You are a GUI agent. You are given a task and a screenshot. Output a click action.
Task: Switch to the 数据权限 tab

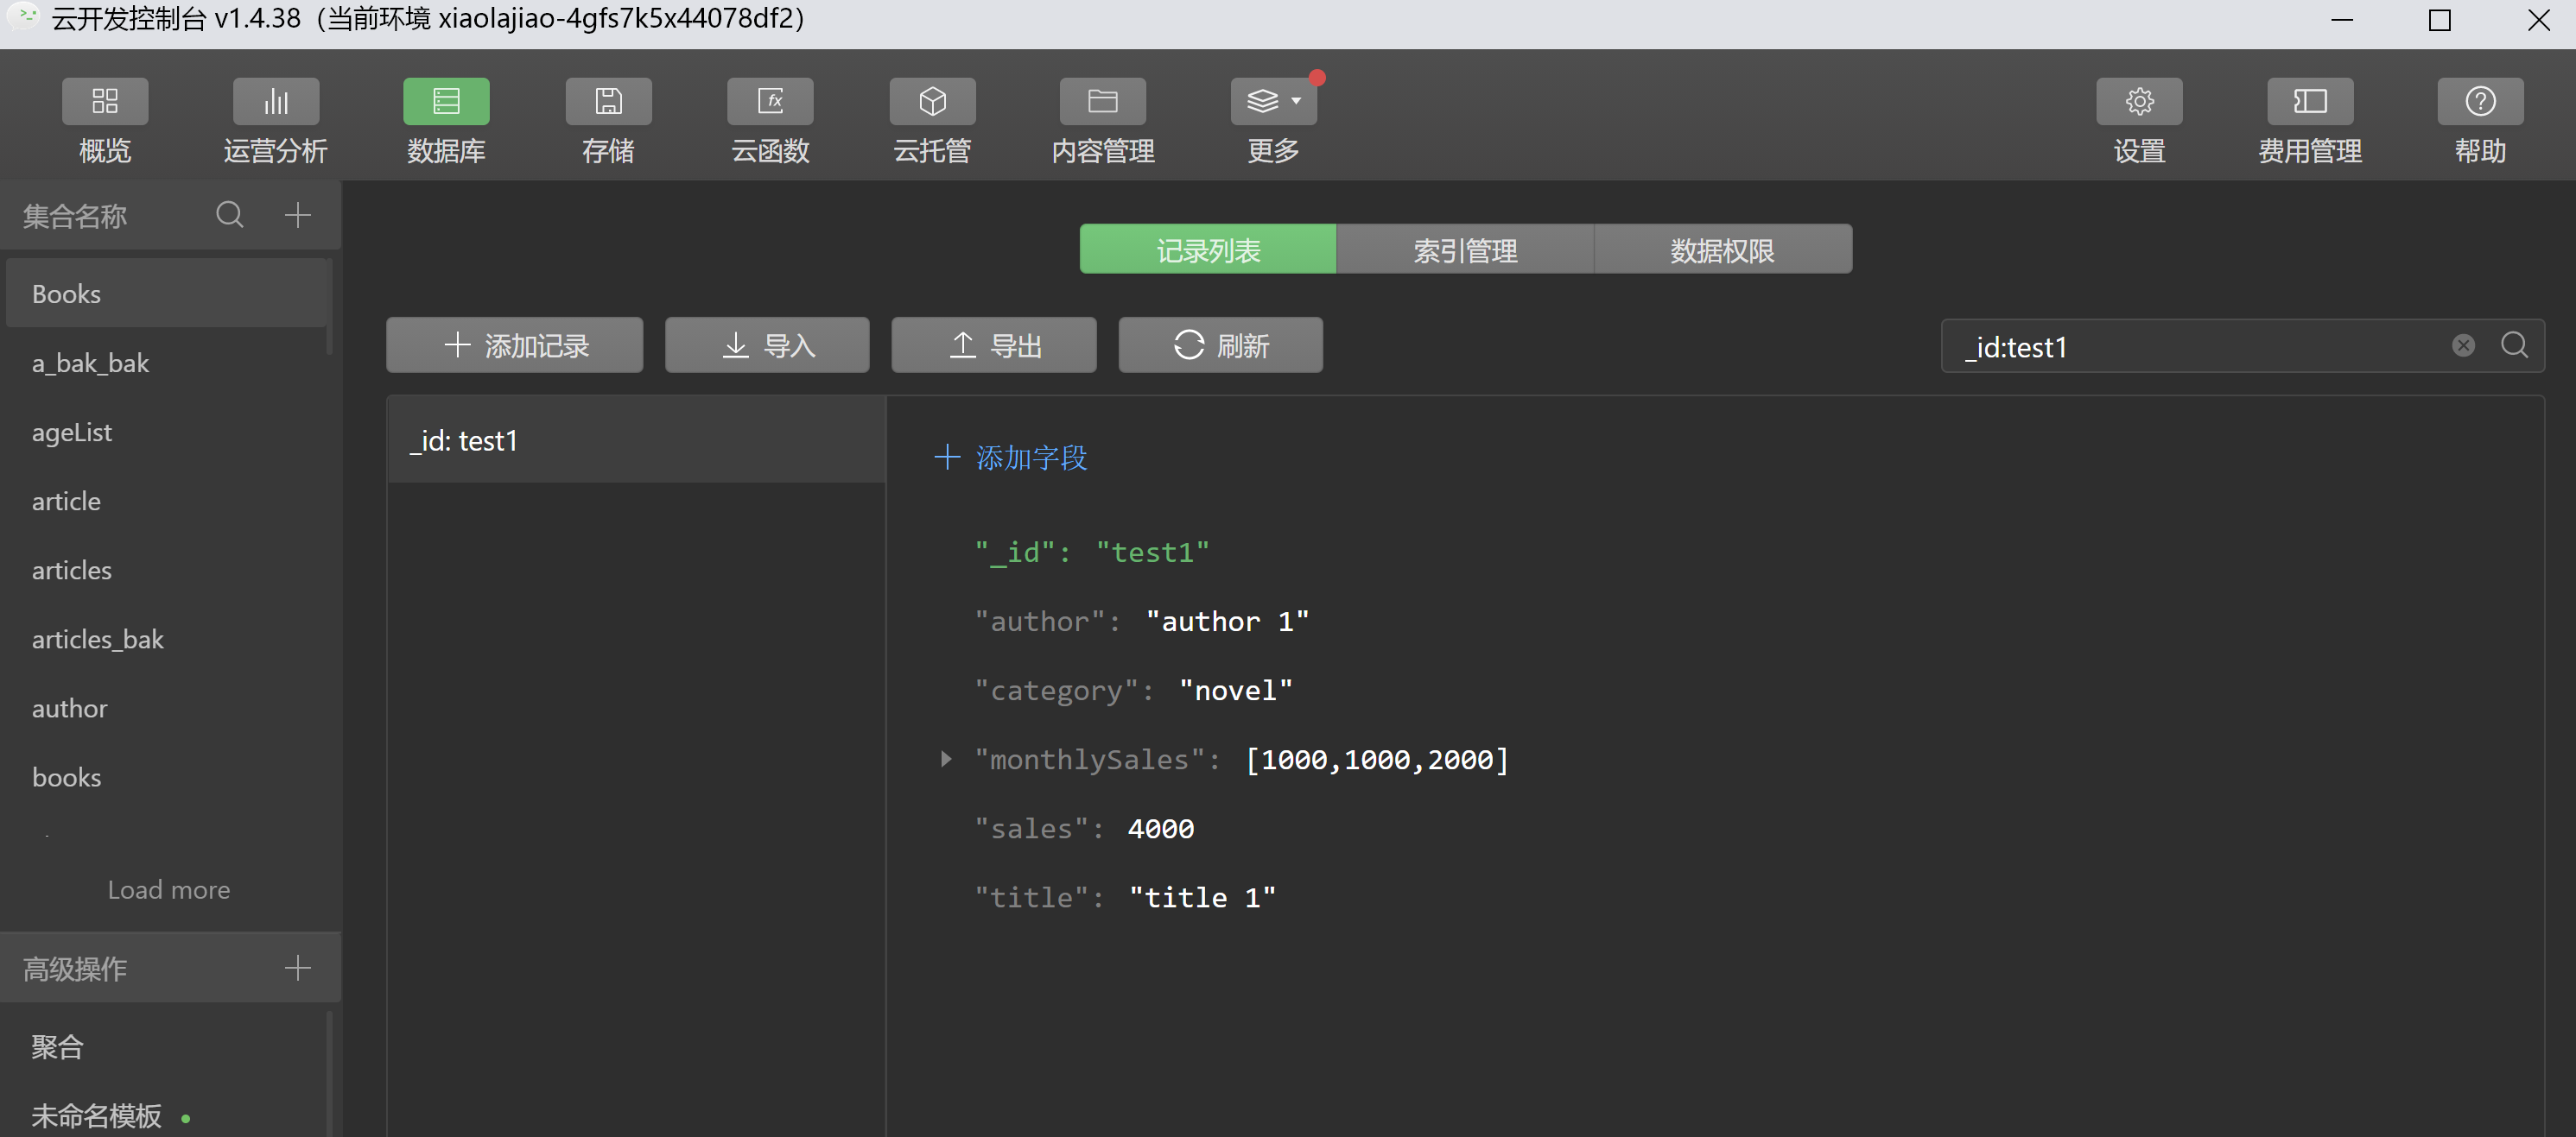click(1721, 250)
